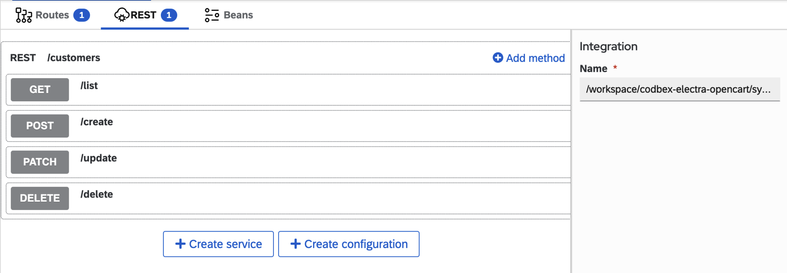Select the POST /create method

coord(288,126)
